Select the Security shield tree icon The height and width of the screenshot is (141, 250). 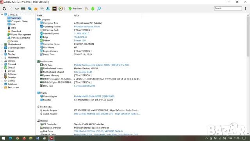click(5, 78)
